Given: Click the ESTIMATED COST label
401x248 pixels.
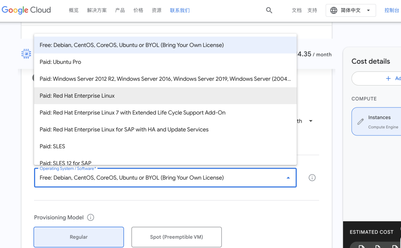Looking at the screenshot, I should coord(372,232).
